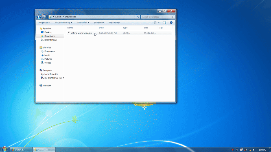Open the address bar history dropdown arrow
This screenshot has height=152, width=271.
[134, 17]
